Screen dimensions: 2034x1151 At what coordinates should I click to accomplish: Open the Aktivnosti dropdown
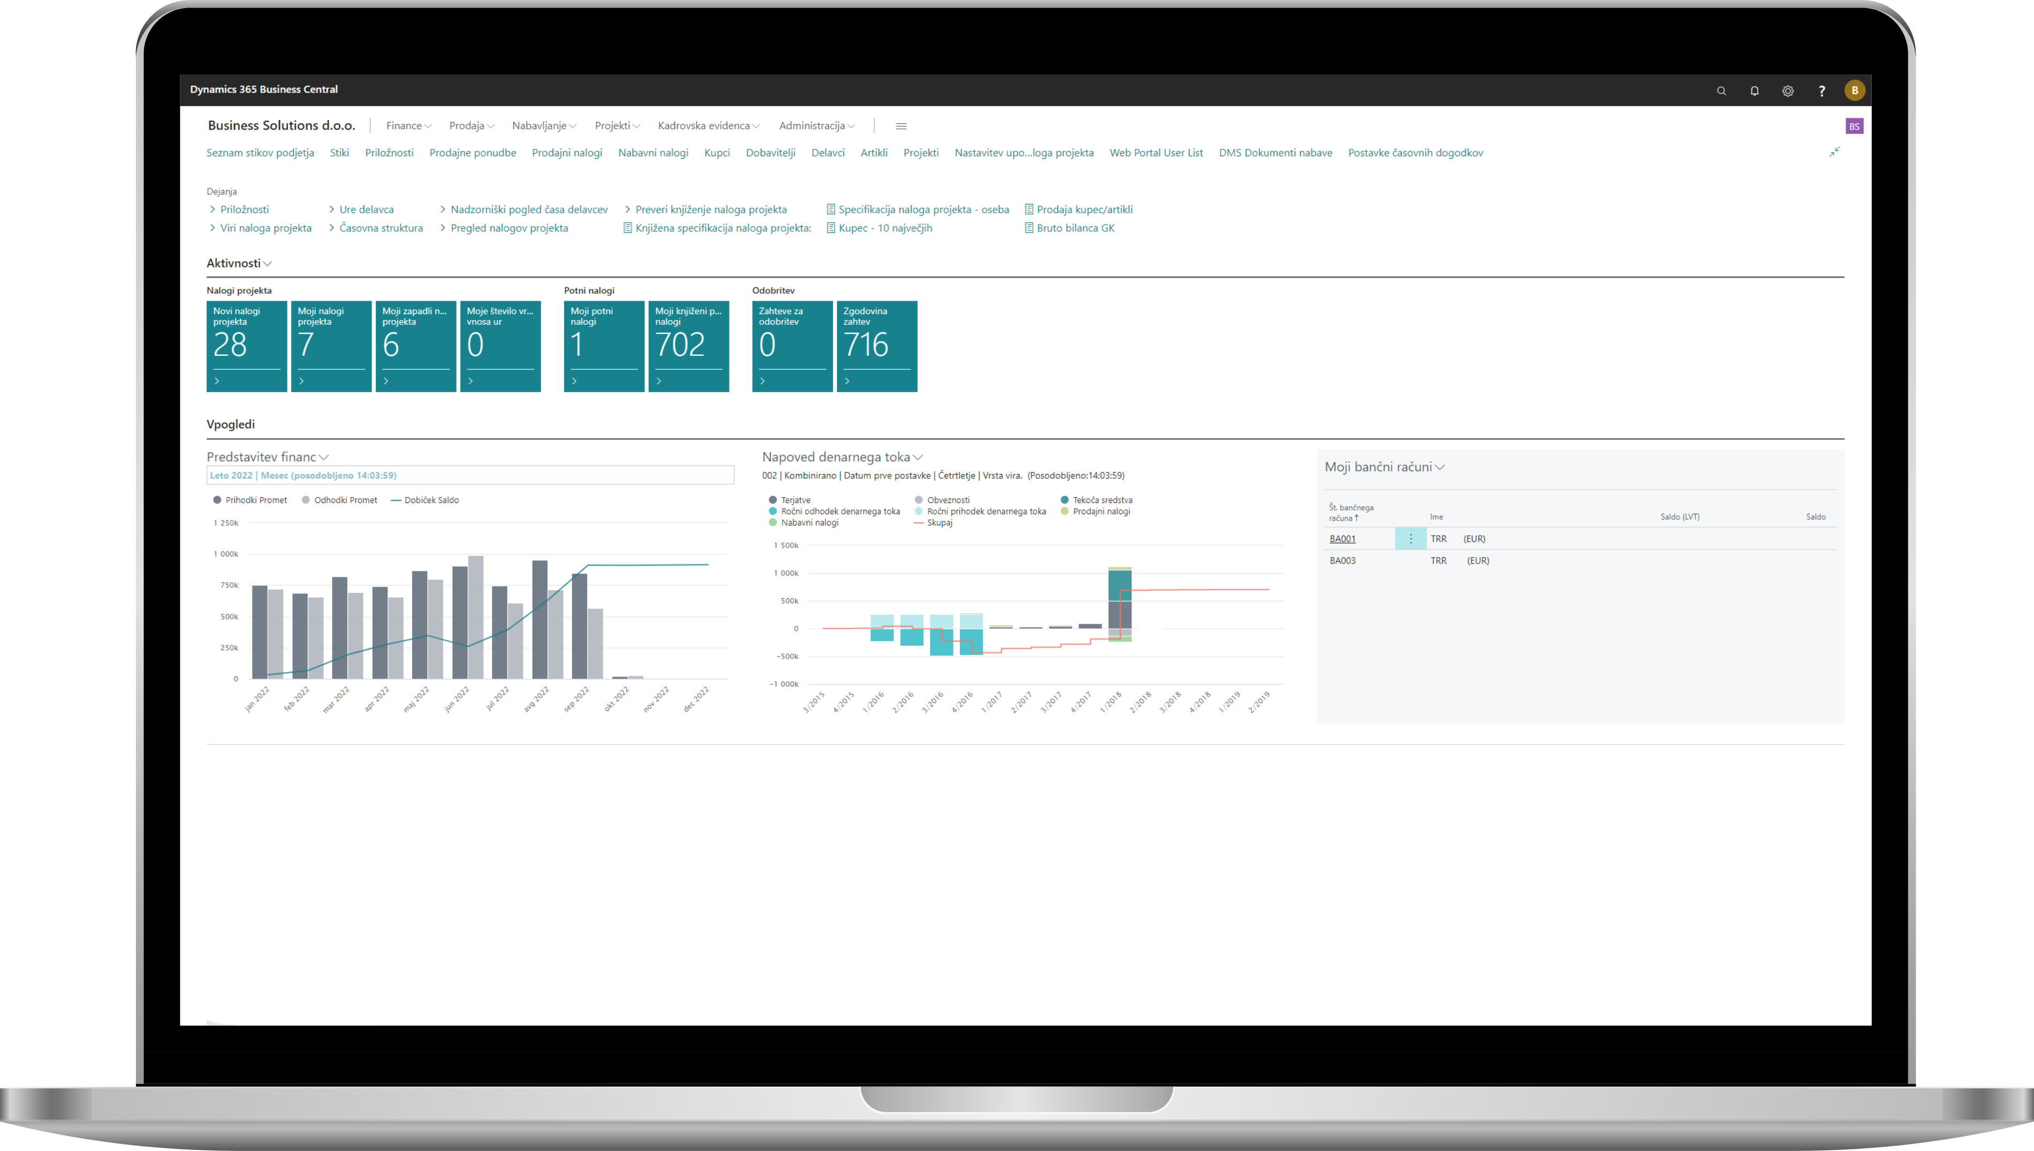(x=239, y=263)
